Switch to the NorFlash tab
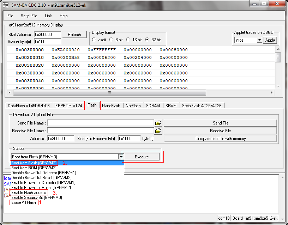 point(133,106)
